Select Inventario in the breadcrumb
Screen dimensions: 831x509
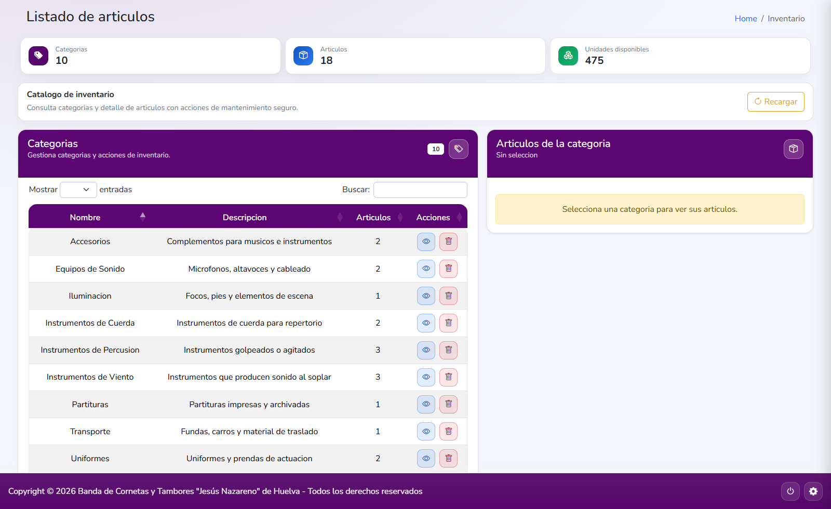coord(786,18)
